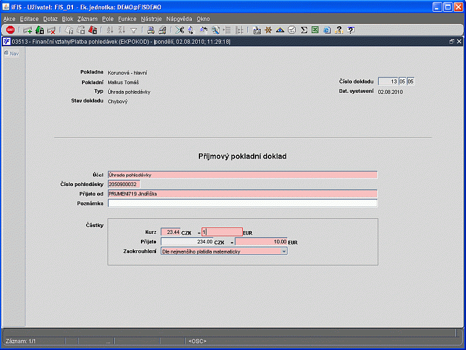The width and height of the screenshot is (466, 350).
Task: Click the blue triangle icon
Action: (280, 30)
